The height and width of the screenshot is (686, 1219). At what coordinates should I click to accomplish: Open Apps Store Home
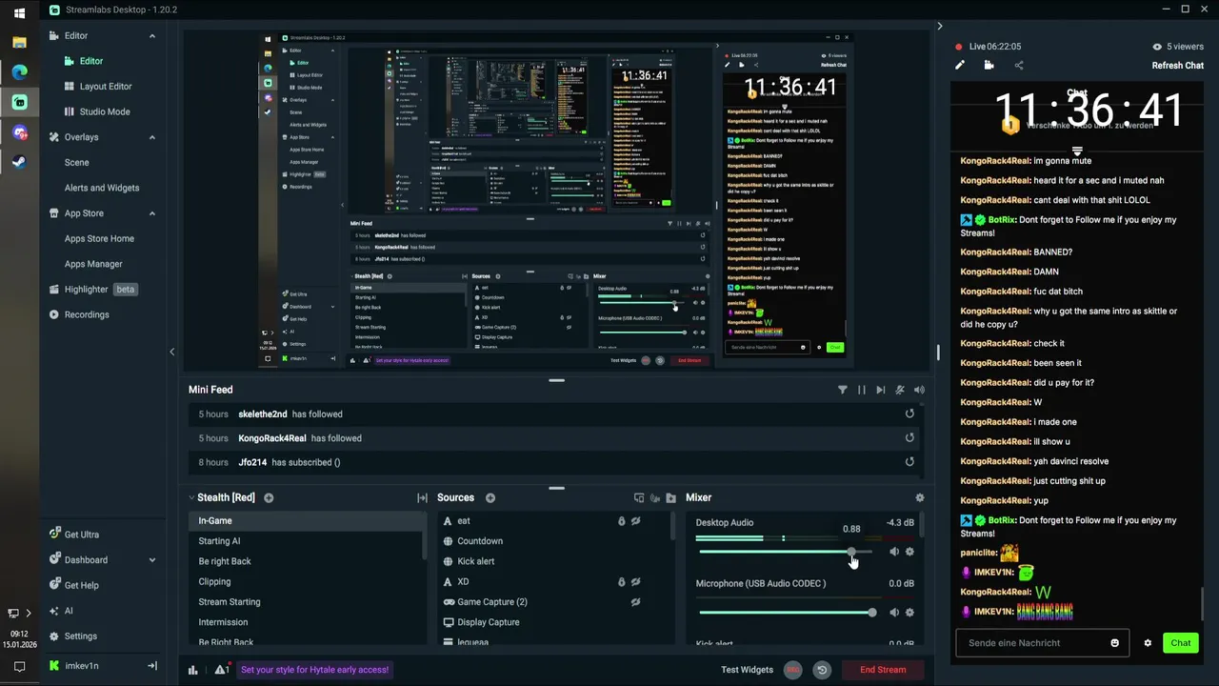[99, 238]
